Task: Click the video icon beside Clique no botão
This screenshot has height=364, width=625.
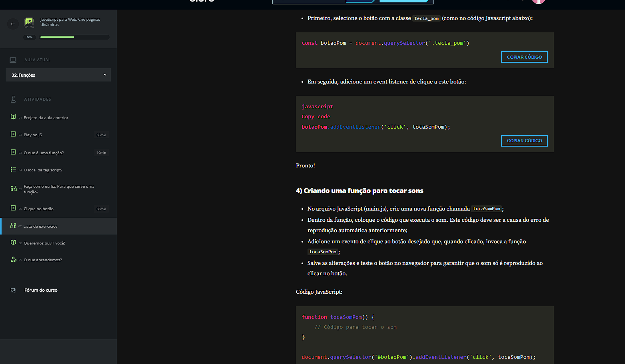Action: point(13,208)
